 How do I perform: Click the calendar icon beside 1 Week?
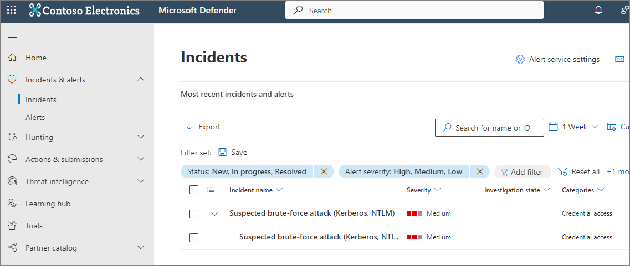click(554, 127)
